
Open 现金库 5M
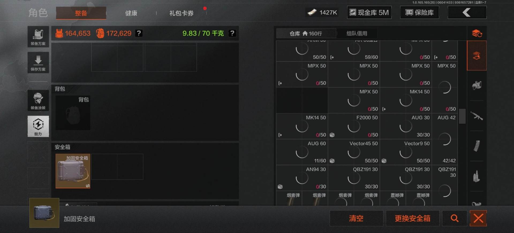pos(369,13)
